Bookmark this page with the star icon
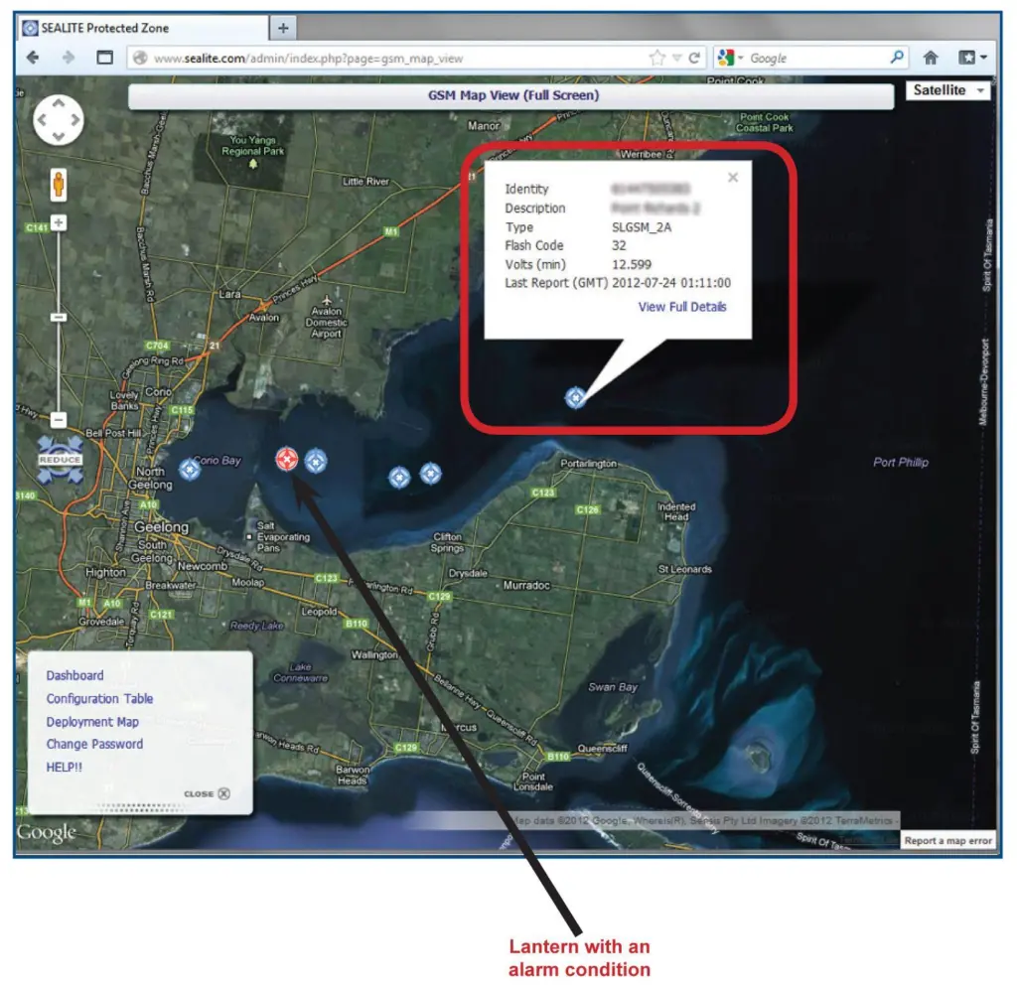The height and width of the screenshot is (991, 1017). [x=657, y=58]
